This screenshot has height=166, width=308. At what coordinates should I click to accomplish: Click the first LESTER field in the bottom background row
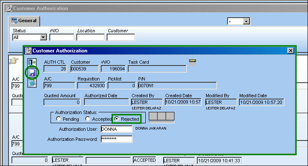click(x=67, y=160)
